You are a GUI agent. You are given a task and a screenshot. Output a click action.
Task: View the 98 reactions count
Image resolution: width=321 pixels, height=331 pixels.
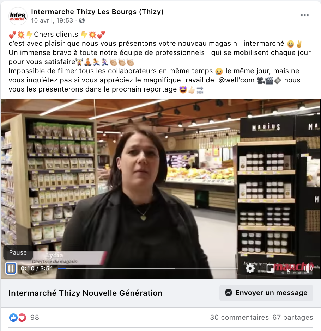coord(35,318)
